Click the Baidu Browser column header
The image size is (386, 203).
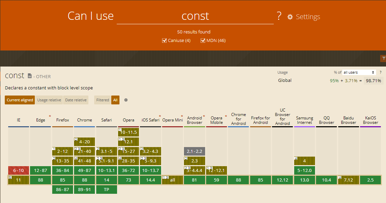pyautogui.click(x=348, y=120)
